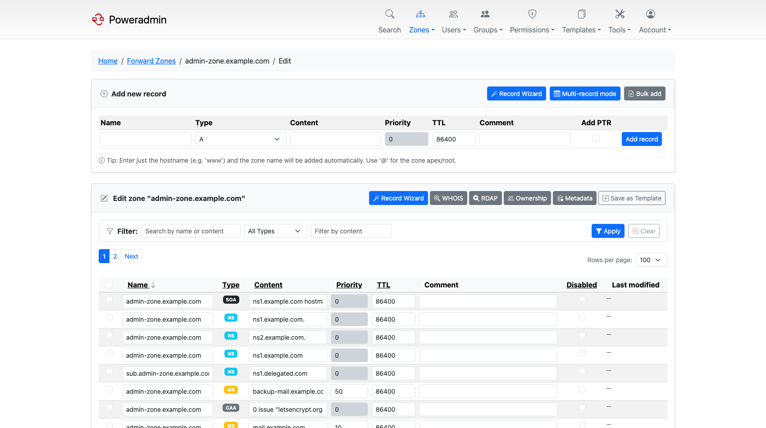Toggle the select-all records checkbox

pyautogui.click(x=109, y=285)
